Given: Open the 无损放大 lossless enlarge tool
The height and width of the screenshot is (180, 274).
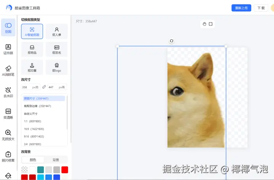Looking at the screenshot, I should (8, 135).
